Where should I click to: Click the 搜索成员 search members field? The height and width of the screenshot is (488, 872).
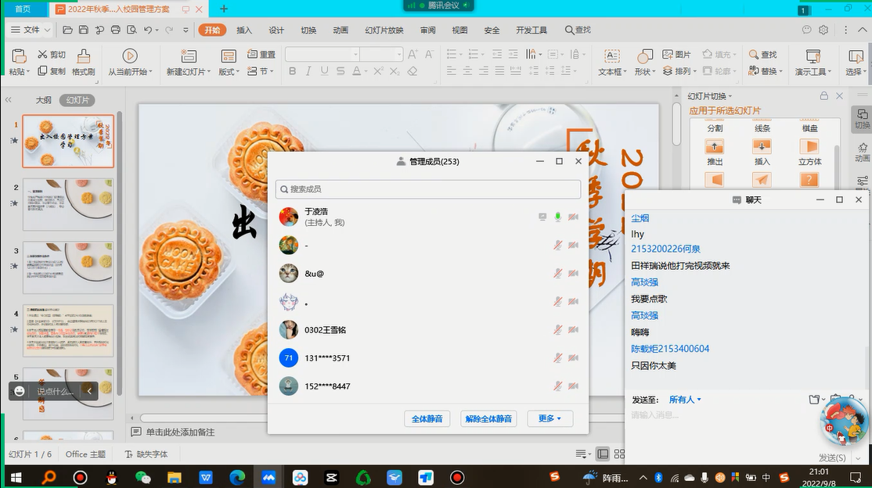[x=428, y=189]
